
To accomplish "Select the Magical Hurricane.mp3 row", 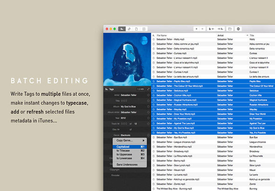I will click(x=213, y=100).
